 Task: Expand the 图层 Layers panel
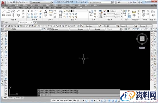tap(73, 20)
